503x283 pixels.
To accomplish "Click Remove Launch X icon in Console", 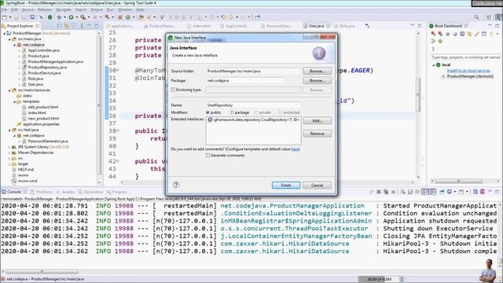I will 379,192.
